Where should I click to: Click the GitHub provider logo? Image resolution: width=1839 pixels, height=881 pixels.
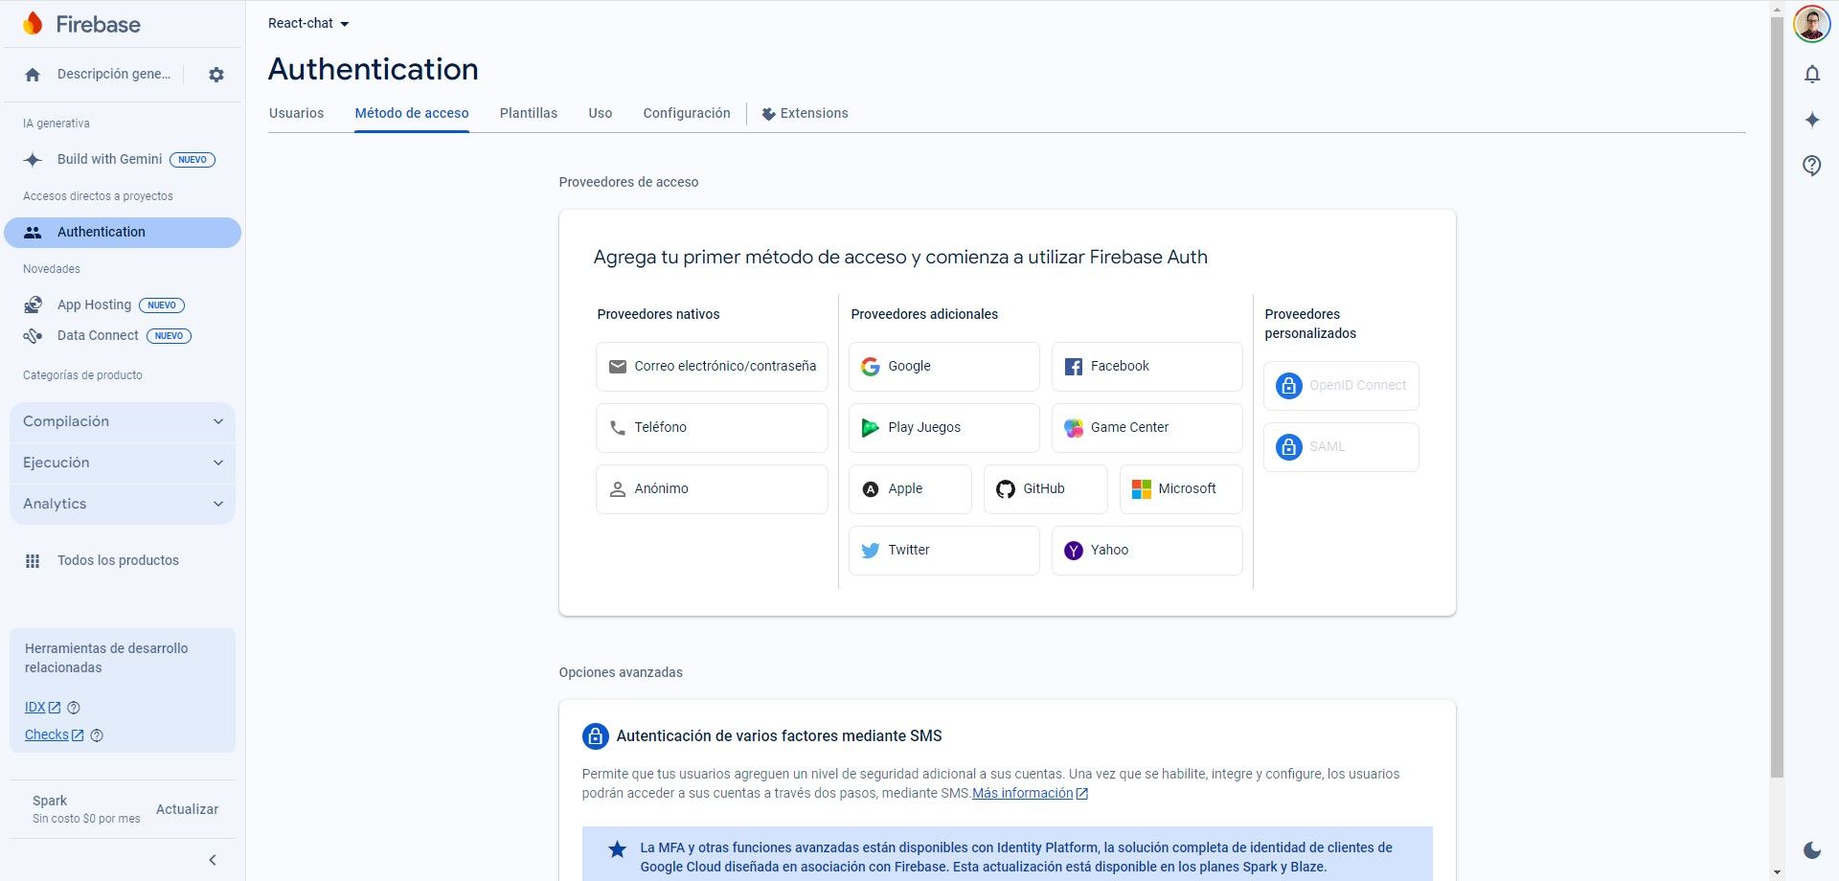(1006, 489)
